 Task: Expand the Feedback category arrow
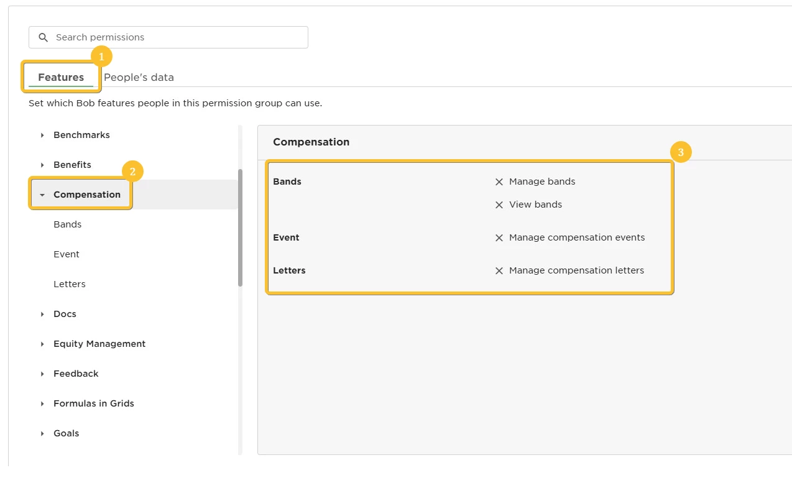pyautogui.click(x=42, y=374)
